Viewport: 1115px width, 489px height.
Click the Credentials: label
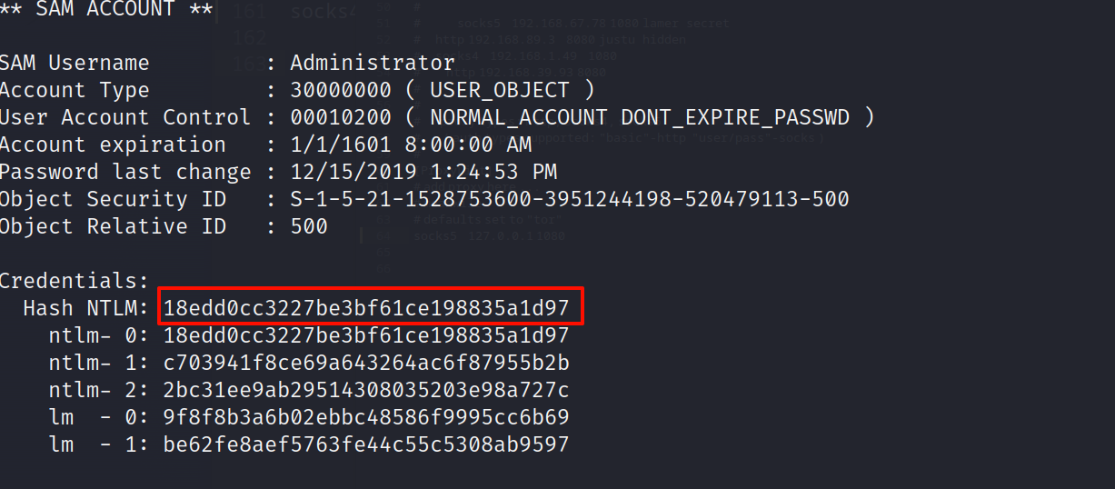coord(75,281)
